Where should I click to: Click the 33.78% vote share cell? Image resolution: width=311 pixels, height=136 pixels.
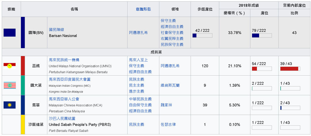(235, 33)
